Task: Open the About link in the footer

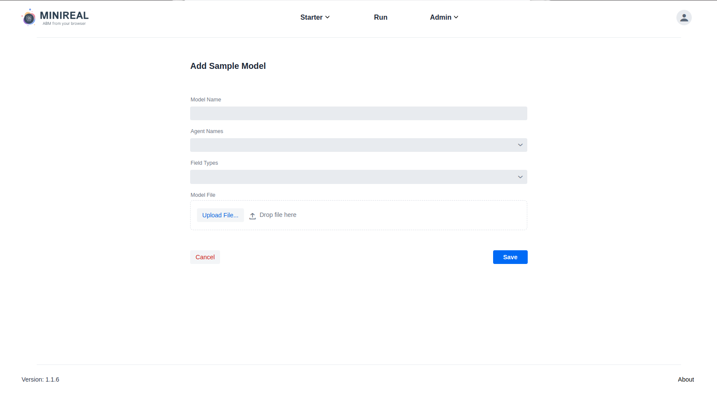Action: [686, 379]
